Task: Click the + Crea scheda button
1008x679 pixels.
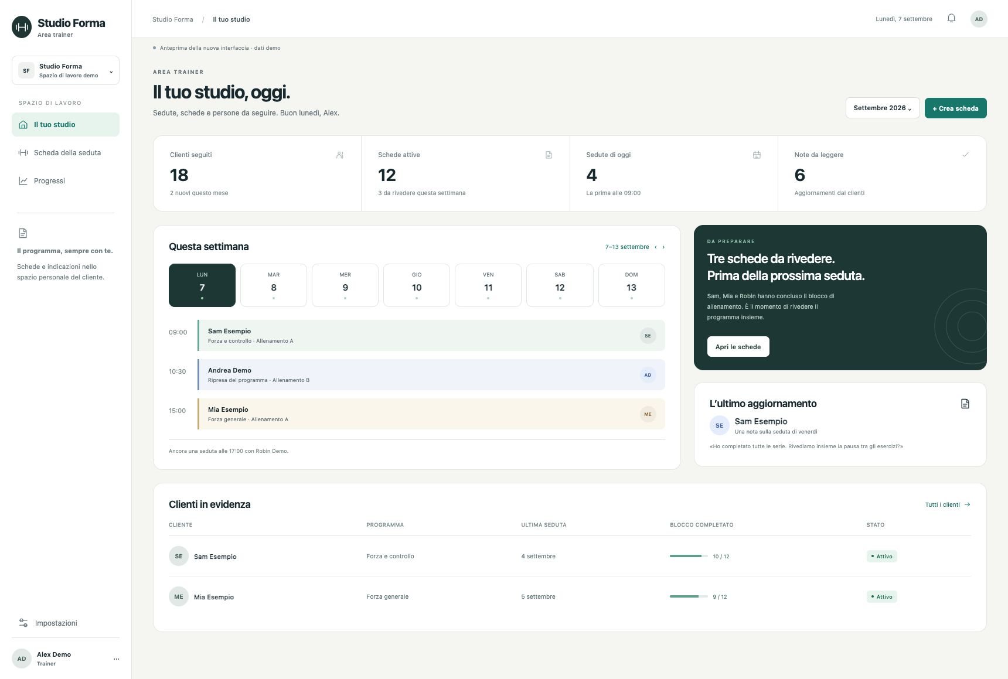Action: [955, 108]
